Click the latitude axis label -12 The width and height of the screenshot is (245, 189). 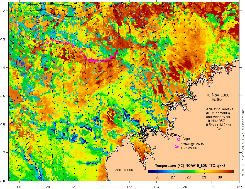pos(3,11)
